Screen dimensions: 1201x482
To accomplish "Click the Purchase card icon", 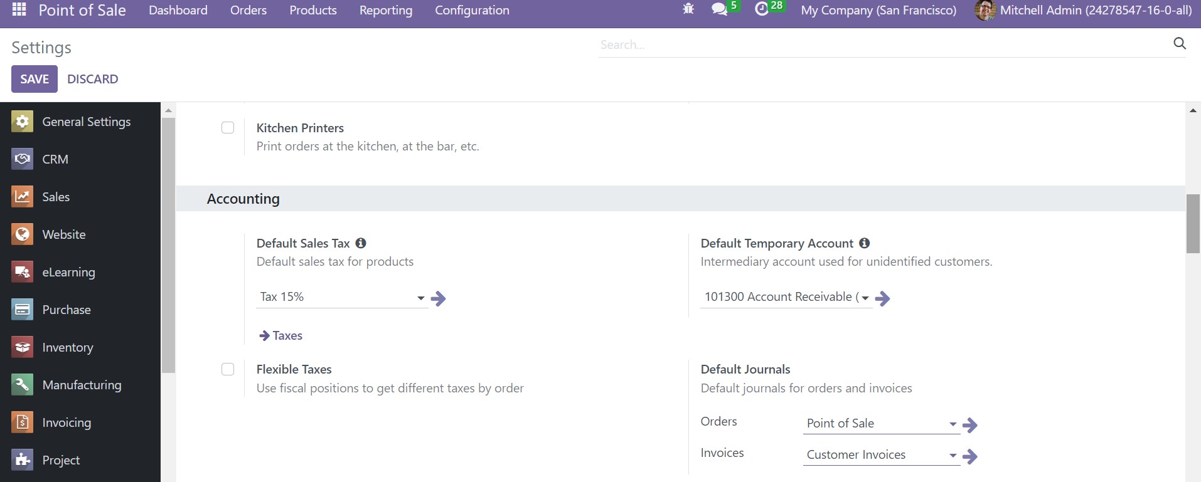I will click(x=22, y=310).
